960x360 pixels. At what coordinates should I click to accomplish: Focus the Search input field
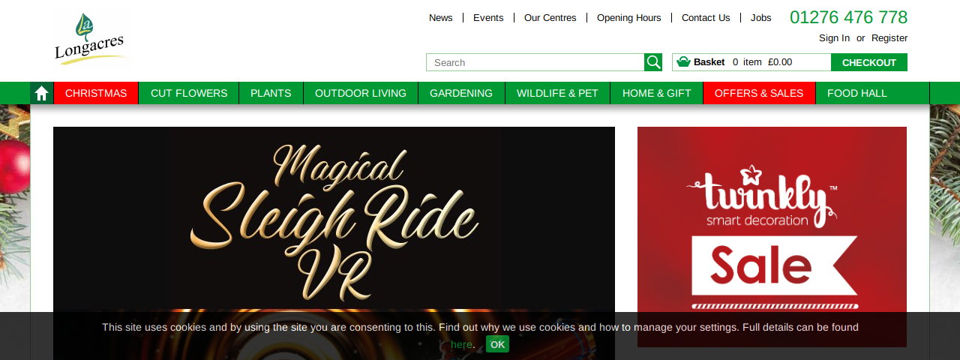[535, 62]
